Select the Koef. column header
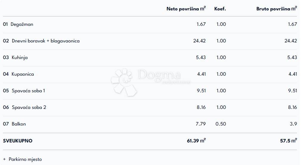 [220, 9]
